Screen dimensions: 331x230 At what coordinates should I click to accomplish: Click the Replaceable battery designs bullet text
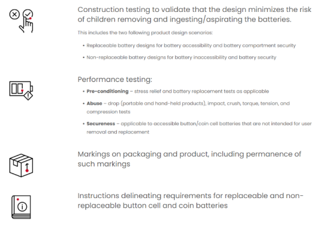click(x=191, y=46)
